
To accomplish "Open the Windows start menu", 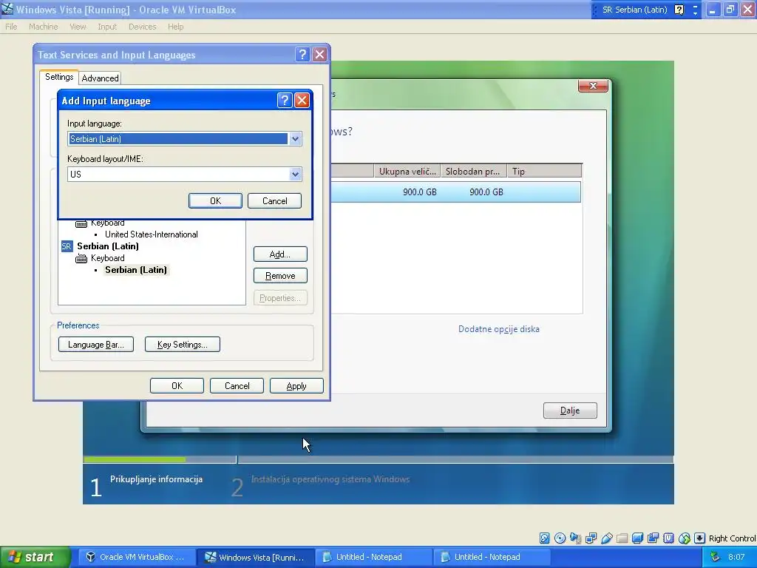I will coord(35,557).
